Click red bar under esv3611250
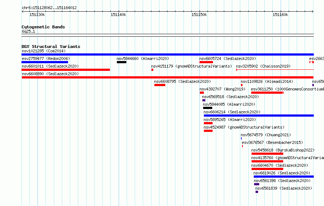 click(x=267, y=93)
